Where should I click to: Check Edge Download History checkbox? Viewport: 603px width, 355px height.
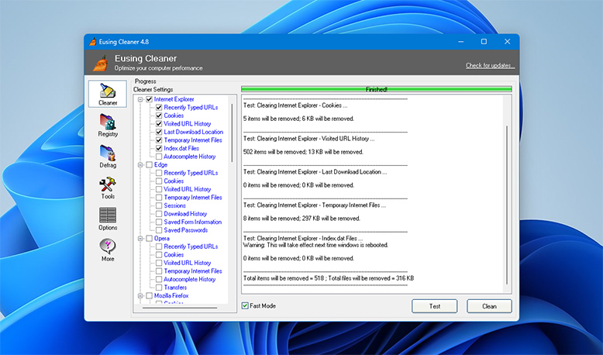[159, 214]
